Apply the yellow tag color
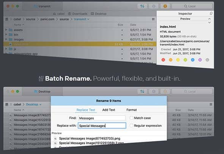The width and height of the screenshot is (224, 154). [178, 60]
